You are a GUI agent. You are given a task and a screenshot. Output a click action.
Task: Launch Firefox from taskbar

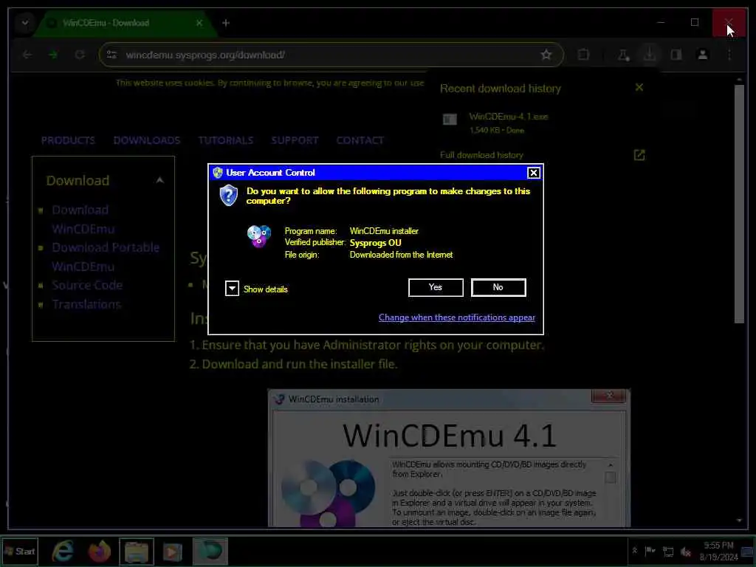[100, 551]
